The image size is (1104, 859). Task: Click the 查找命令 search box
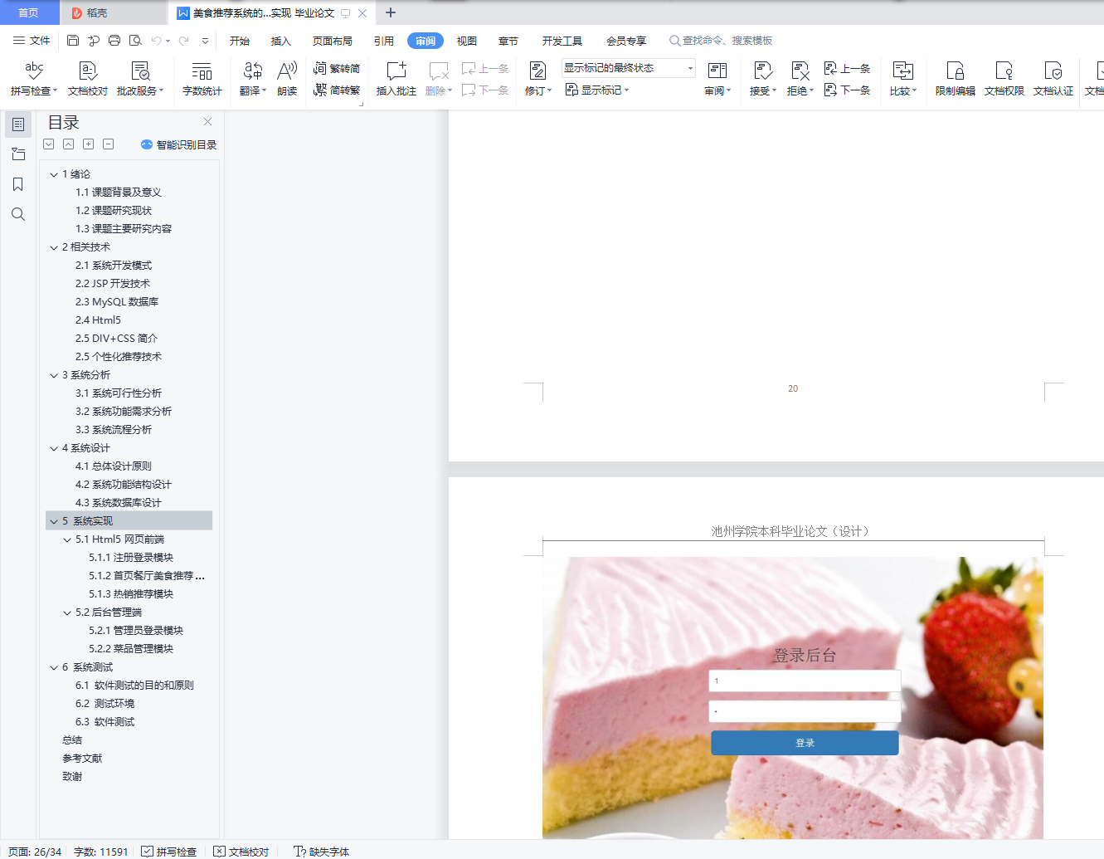pyautogui.click(x=722, y=40)
